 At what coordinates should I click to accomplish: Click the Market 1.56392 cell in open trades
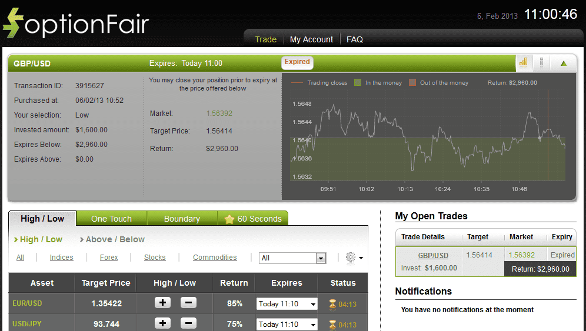522,255
